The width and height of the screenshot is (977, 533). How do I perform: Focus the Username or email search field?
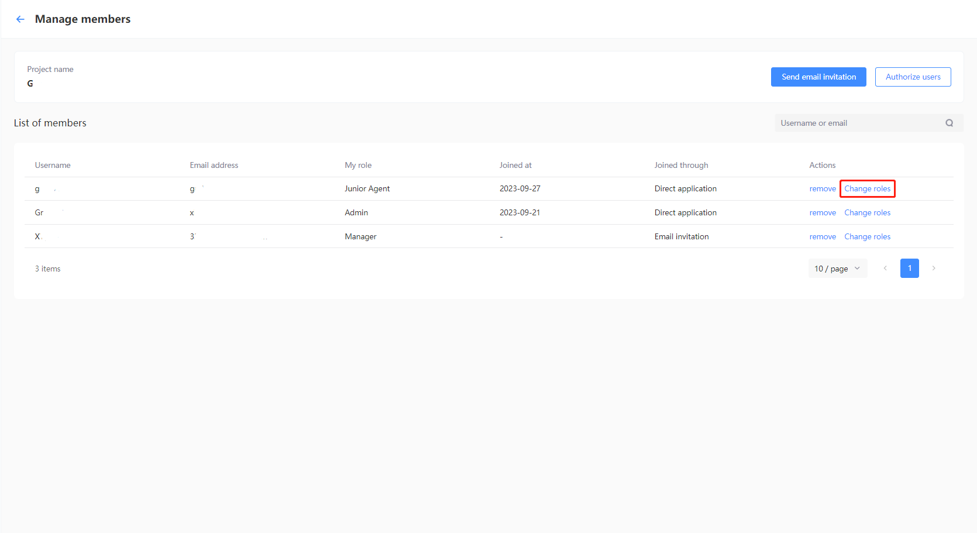(x=869, y=123)
